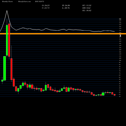Click the tallest green candlestick body
126x126 pixels.
point(7,40)
